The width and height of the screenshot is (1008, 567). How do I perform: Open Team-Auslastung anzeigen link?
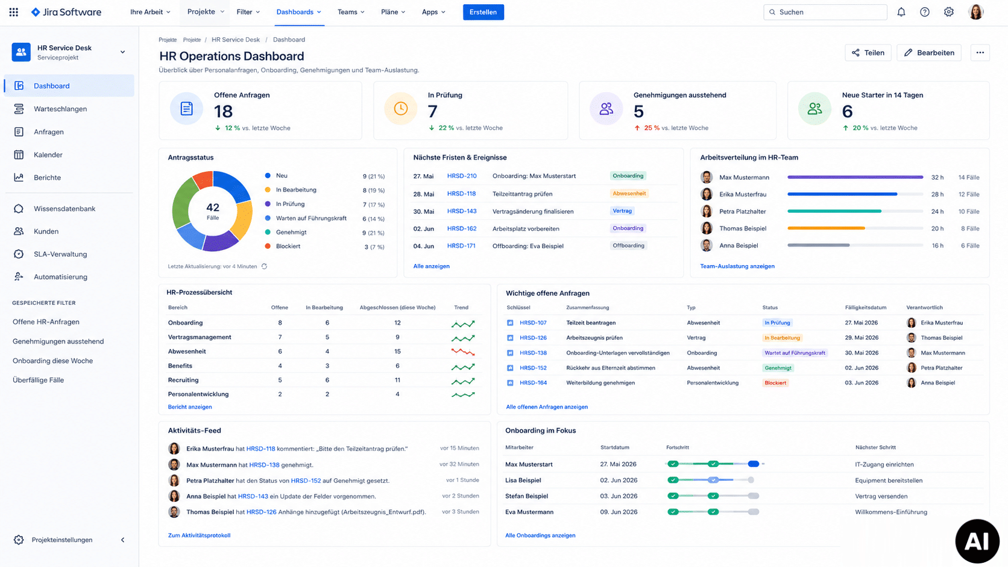click(x=737, y=266)
